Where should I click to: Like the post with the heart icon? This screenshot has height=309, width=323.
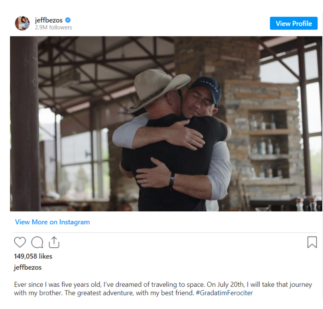tap(20, 242)
